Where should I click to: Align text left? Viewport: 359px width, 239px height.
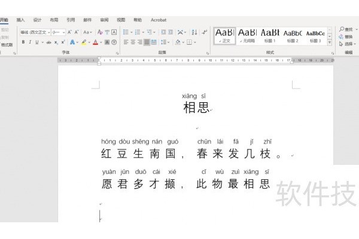(126, 42)
